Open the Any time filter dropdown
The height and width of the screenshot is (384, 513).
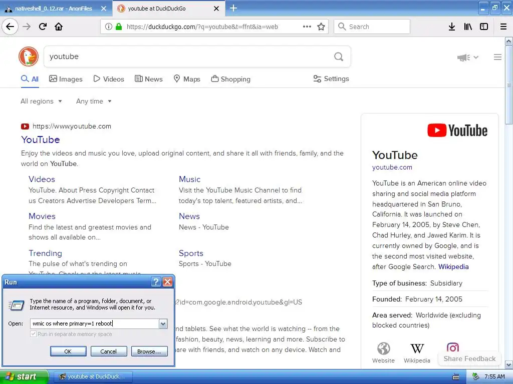[94, 101]
